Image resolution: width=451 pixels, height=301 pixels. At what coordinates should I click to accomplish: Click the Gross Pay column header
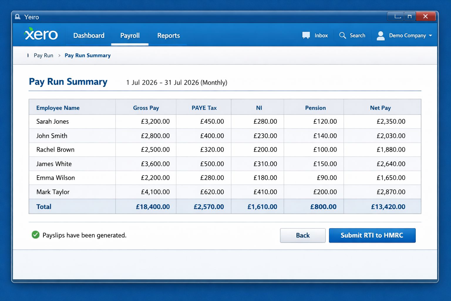point(146,108)
